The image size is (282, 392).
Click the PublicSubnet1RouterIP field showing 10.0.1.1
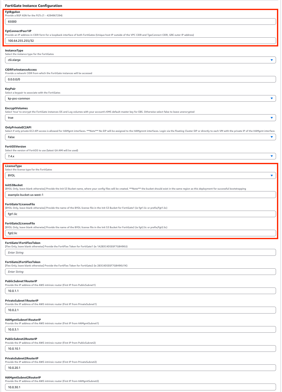(140, 291)
